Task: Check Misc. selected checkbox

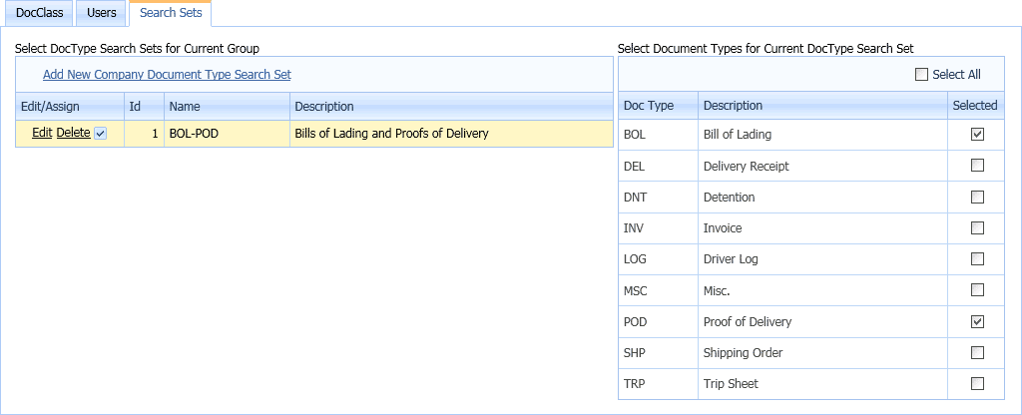Action: [977, 290]
